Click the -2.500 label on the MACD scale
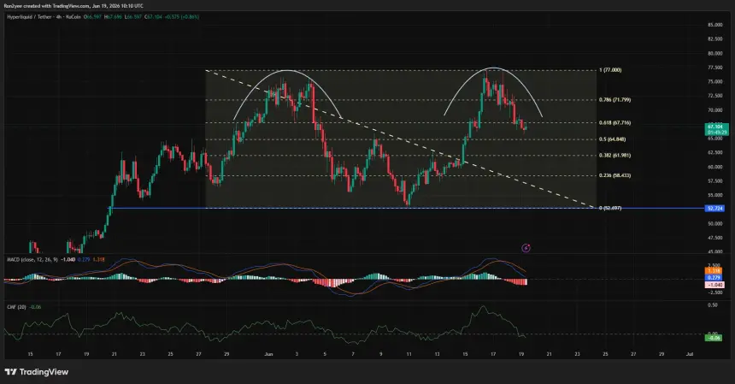Viewport: 735px width, 384px height. click(x=714, y=292)
